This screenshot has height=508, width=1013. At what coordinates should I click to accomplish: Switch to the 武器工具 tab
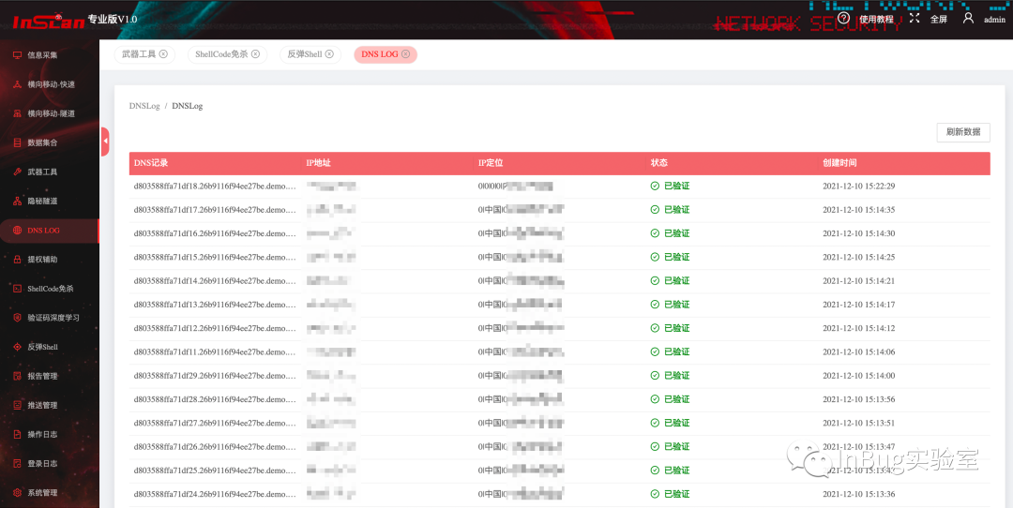(x=144, y=54)
